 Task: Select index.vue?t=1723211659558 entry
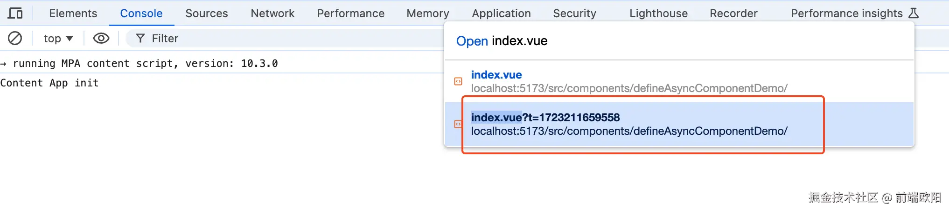click(679, 124)
